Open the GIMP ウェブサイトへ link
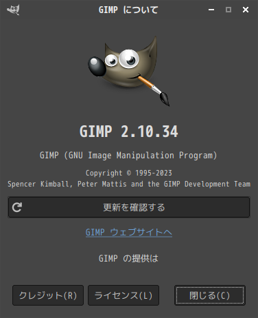The height and width of the screenshot is (318, 258). pos(129,233)
